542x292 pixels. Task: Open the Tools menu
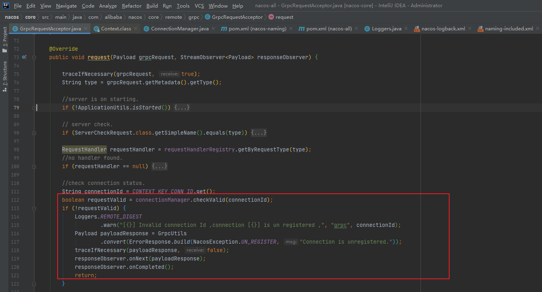pos(183,6)
